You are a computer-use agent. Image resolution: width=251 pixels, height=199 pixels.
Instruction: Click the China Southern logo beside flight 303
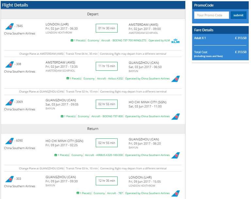click(9, 179)
